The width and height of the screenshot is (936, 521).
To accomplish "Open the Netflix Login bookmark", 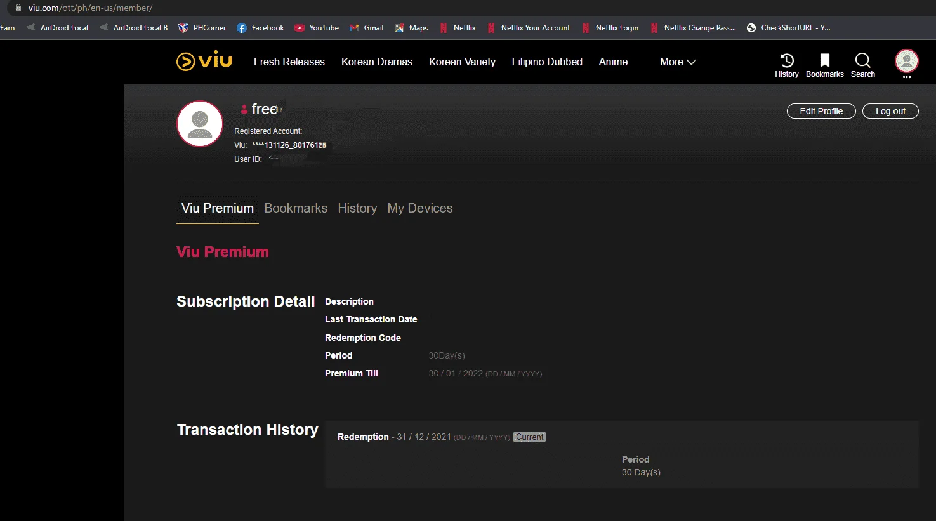I will click(610, 28).
